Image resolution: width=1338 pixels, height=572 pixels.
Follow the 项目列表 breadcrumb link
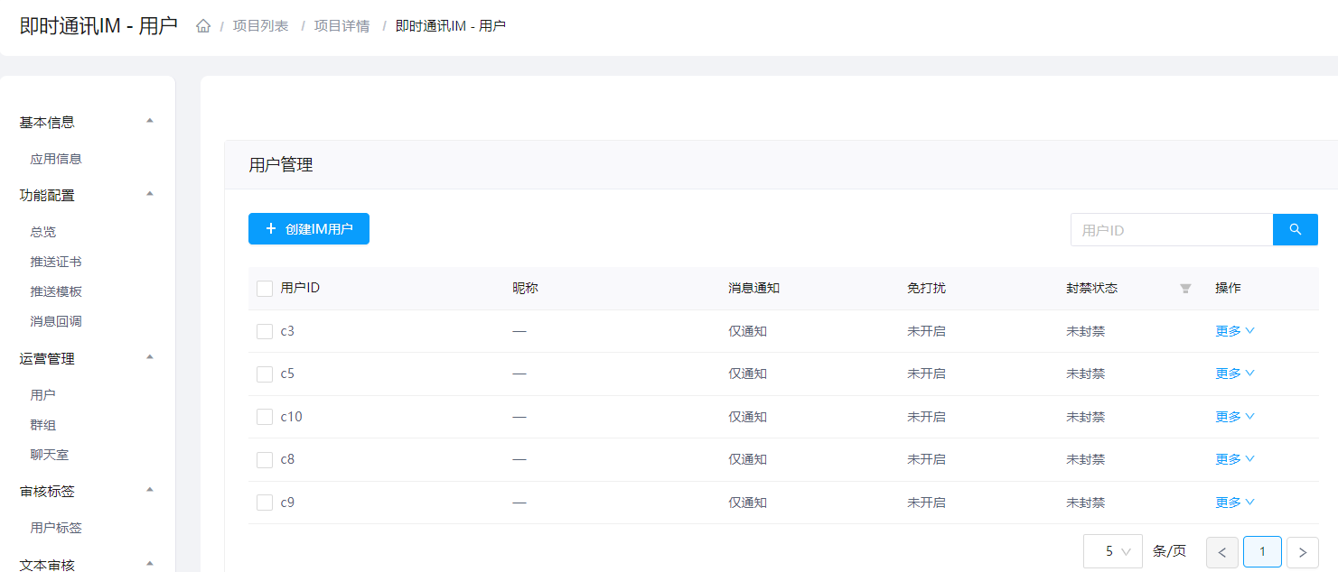click(260, 26)
